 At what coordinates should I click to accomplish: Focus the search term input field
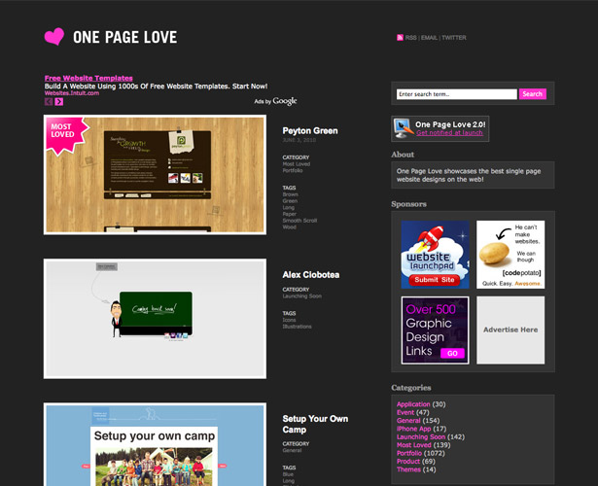pyautogui.click(x=456, y=94)
